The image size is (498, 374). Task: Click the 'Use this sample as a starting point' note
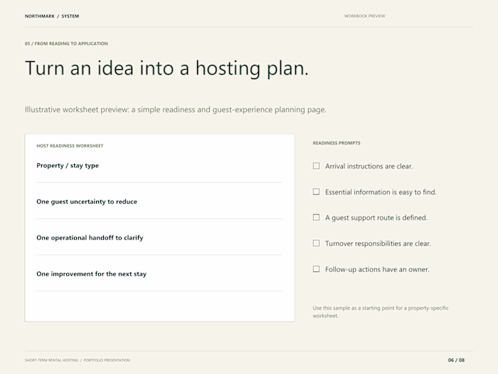(x=381, y=312)
